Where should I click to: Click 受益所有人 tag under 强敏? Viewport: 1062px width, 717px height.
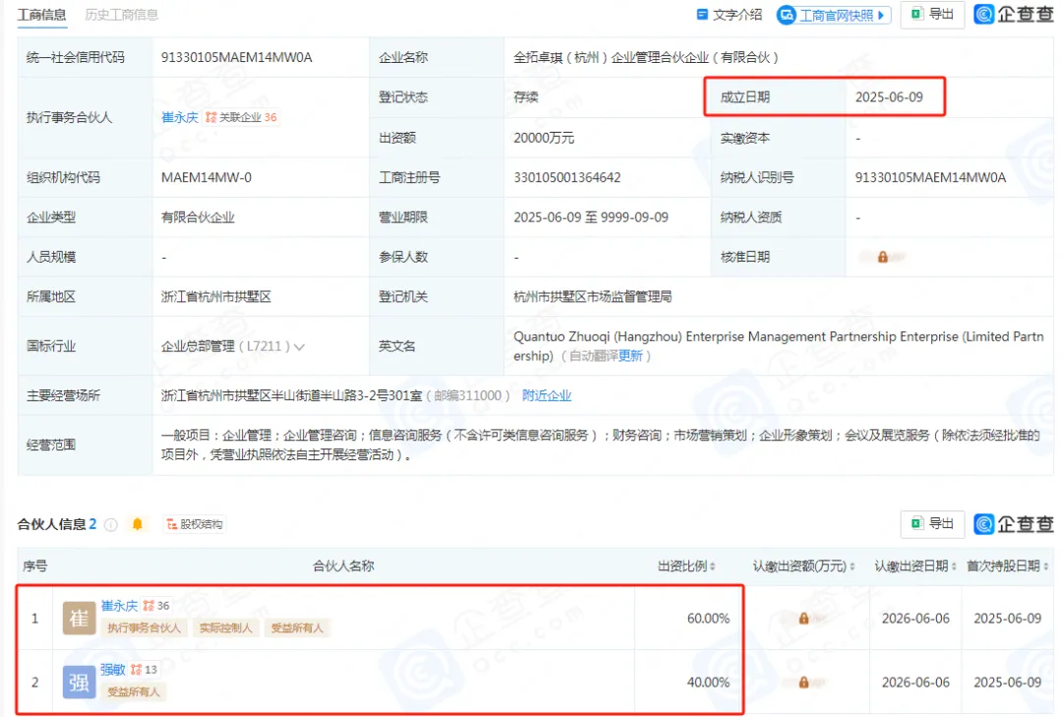[134, 692]
